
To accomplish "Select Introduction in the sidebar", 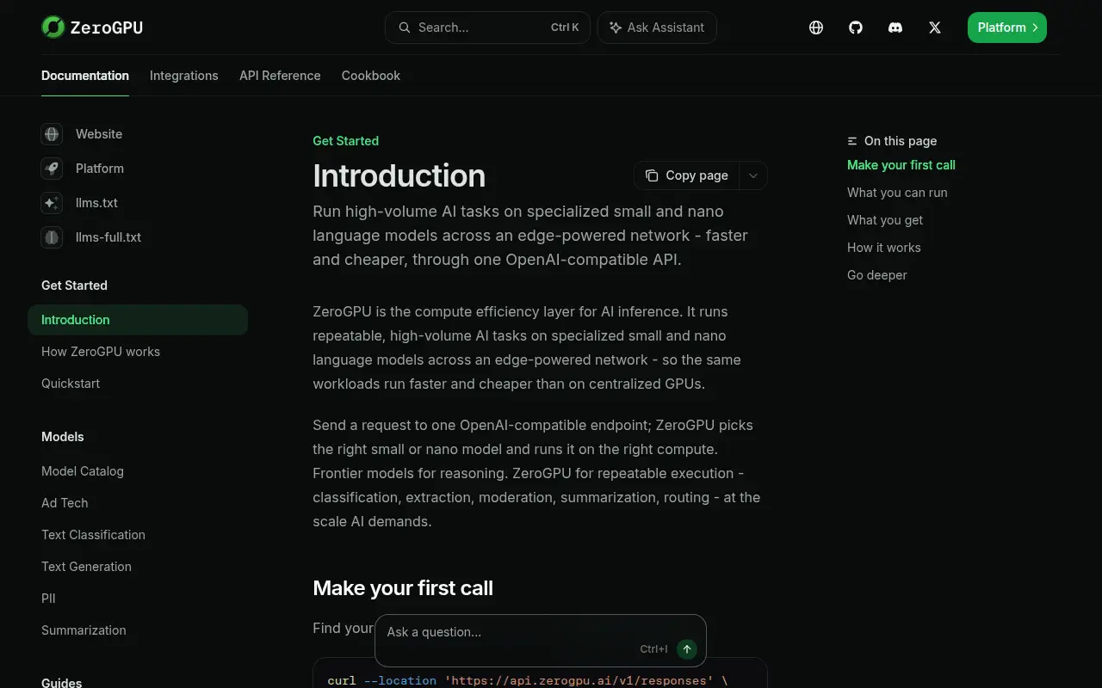I will (138, 320).
